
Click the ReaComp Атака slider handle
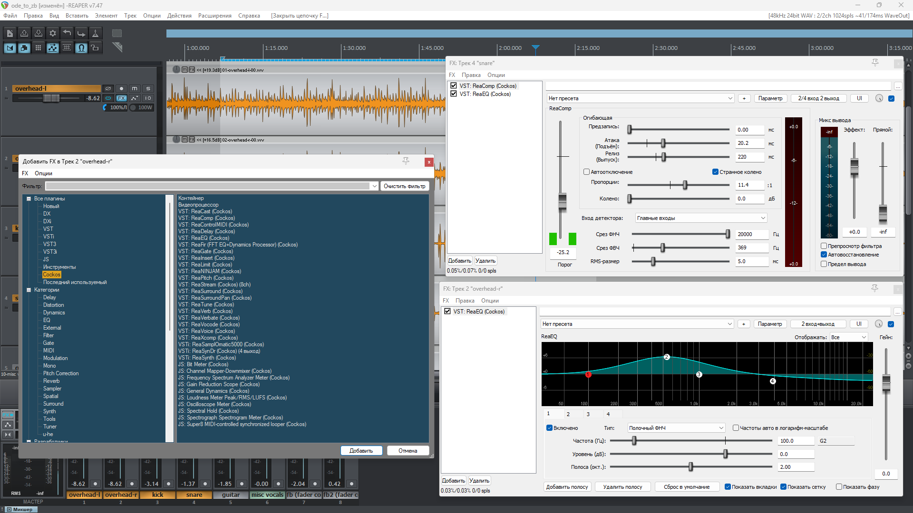point(663,143)
